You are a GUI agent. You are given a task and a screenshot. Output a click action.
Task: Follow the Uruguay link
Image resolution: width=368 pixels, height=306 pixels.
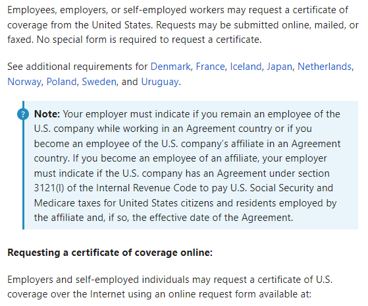point(160,82)
